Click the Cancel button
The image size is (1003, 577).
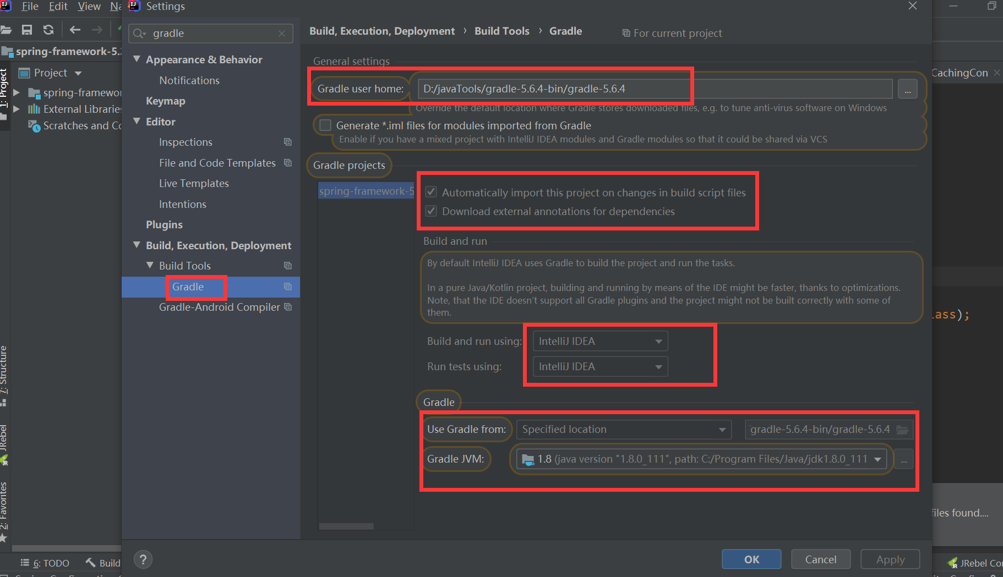tap(821, 559)
